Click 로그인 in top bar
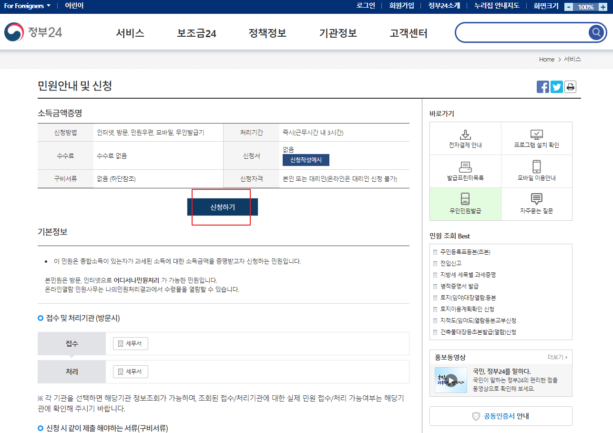 coord(366,6)
